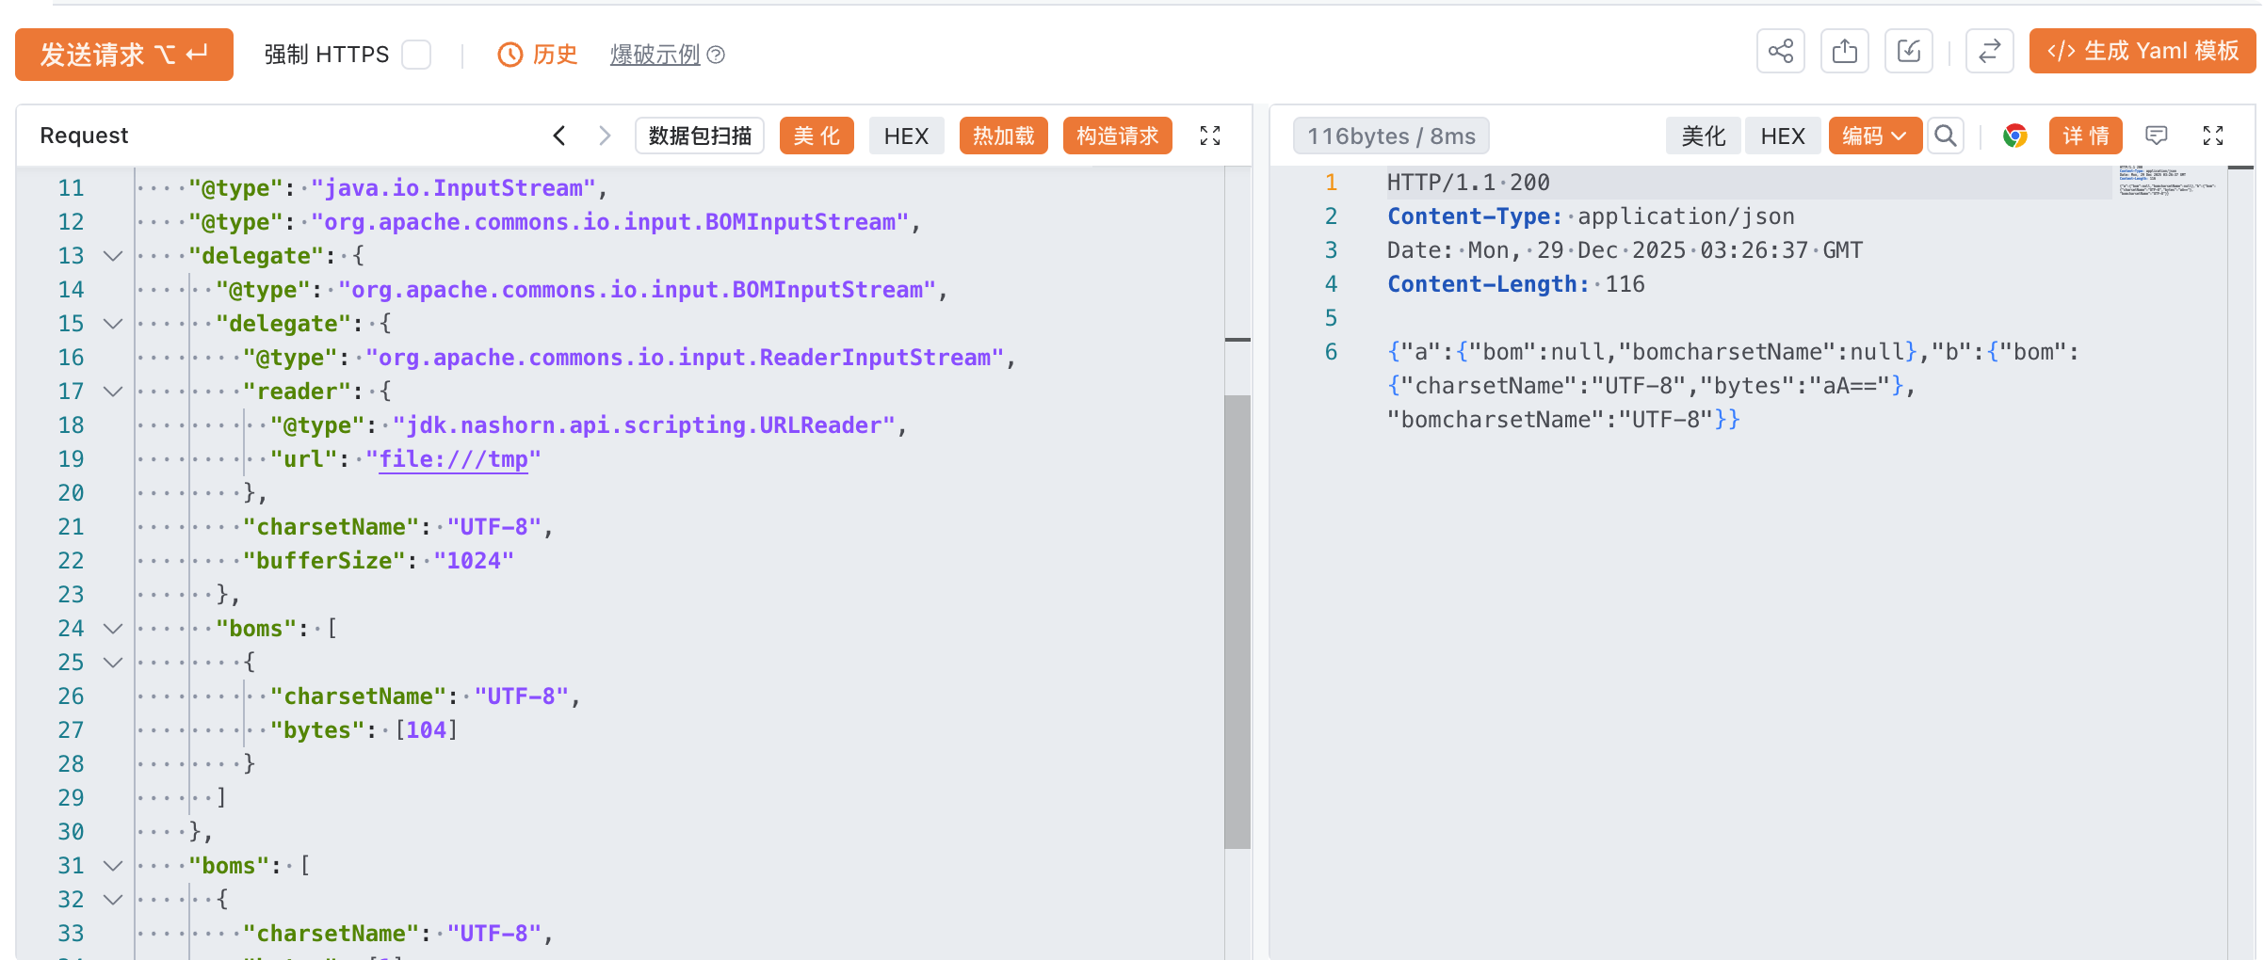Click Content-Type header in response
Viewport: 2264px width, 960px height.
1474,216
